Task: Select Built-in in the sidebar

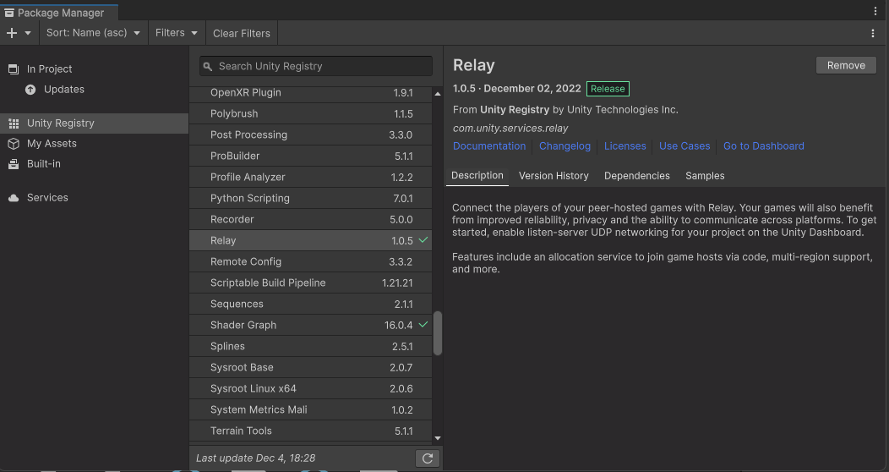Action: tap(94, 163)
